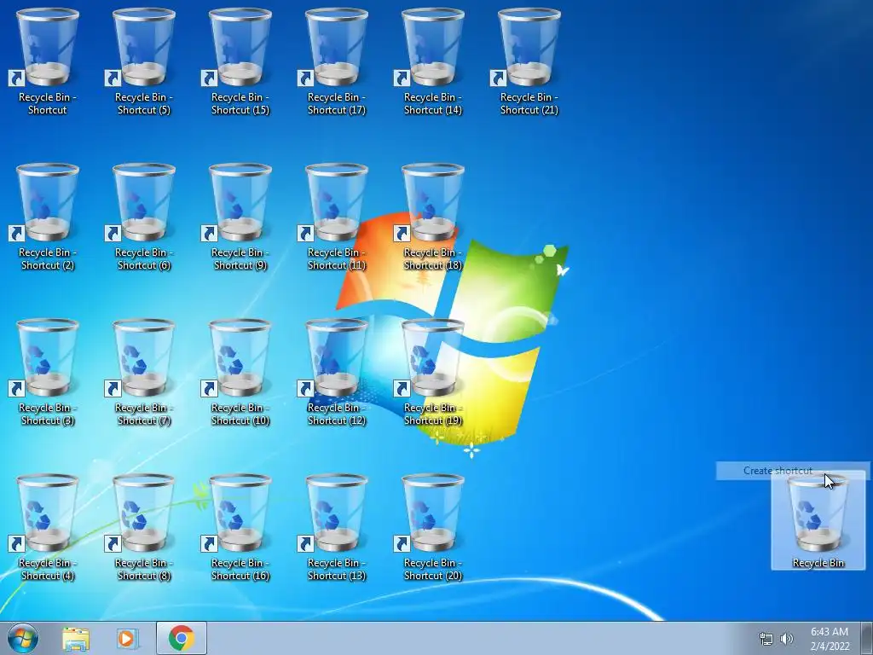Switch to Google Chrome on the taskbar
The width and height of the screenshot is (873, 655).
tap(182, 638)
